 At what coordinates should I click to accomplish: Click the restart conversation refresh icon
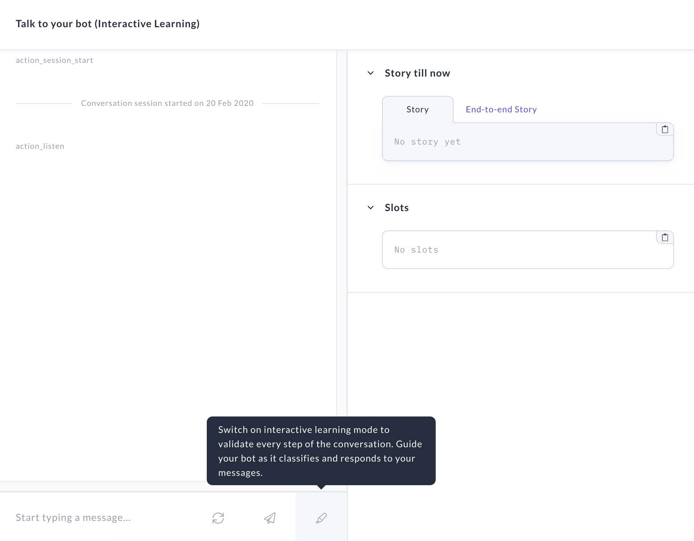[x=218, y=518]
